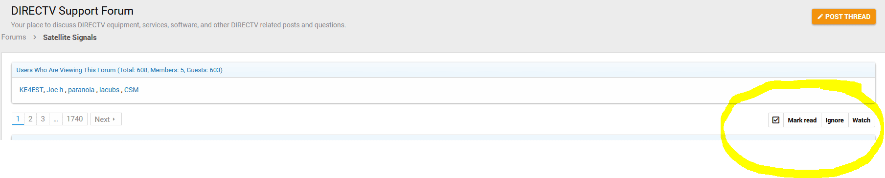Ignore this forum

(x=834, y=120)
